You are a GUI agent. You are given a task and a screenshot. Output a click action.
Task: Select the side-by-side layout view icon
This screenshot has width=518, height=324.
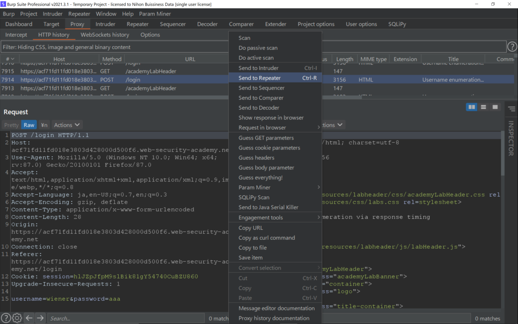pos(472,107)
